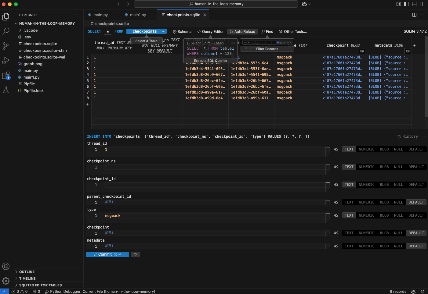This screenshot has width=428, height=294.
Task: Open graph.png in the explorer
Action: (x=33, y=64)
